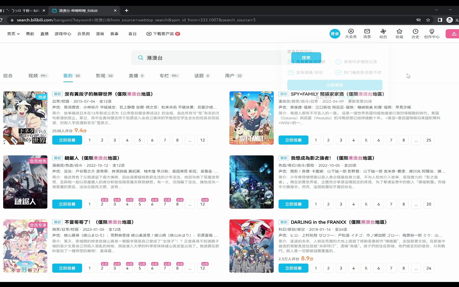
Task: Click 立即观看 for 不當哥哥了
Action: point(67,268)
